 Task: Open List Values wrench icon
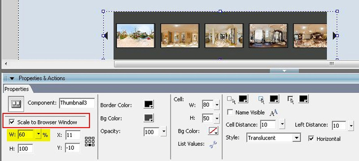coord(213,144)
